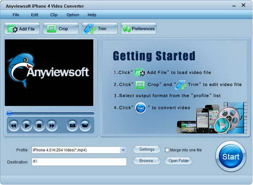The width and height of the screenshot is (253, 185).
Task: Stop the video playback
Action: 39,125
